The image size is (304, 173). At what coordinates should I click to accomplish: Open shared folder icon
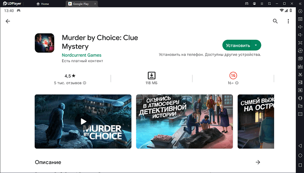click(x=300, y=106)
